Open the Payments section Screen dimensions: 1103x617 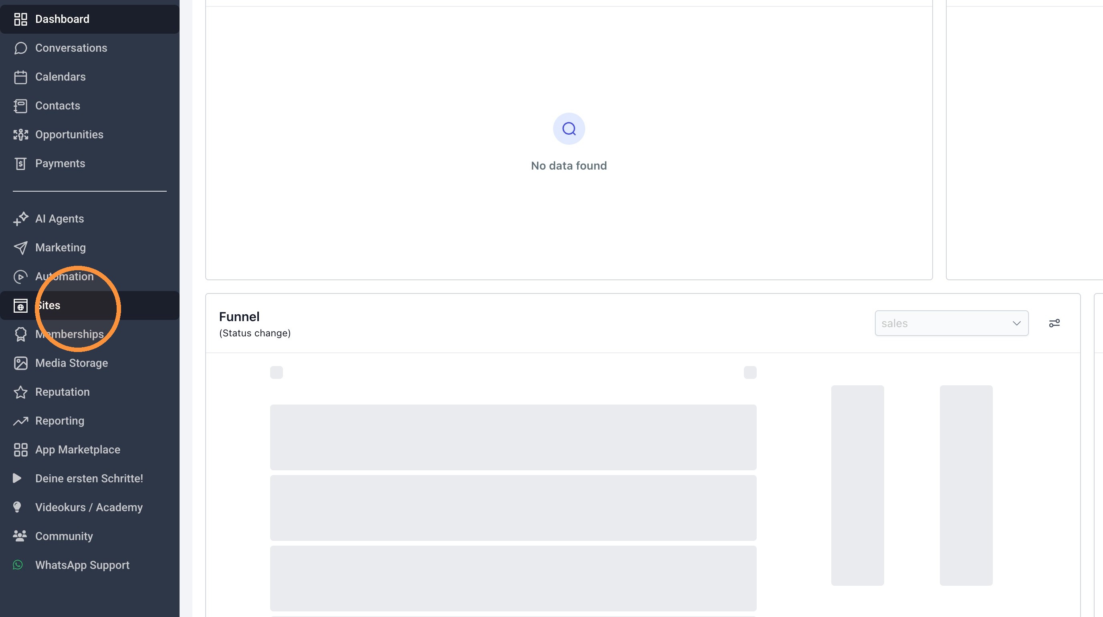89,164
